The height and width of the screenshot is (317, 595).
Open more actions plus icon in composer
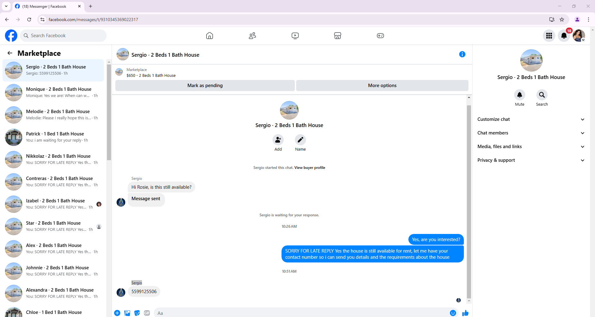click(x=117, y=313)
